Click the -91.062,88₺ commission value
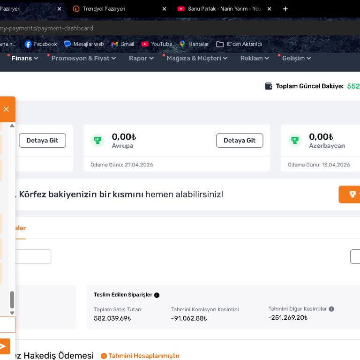 (x=189, y=318)
